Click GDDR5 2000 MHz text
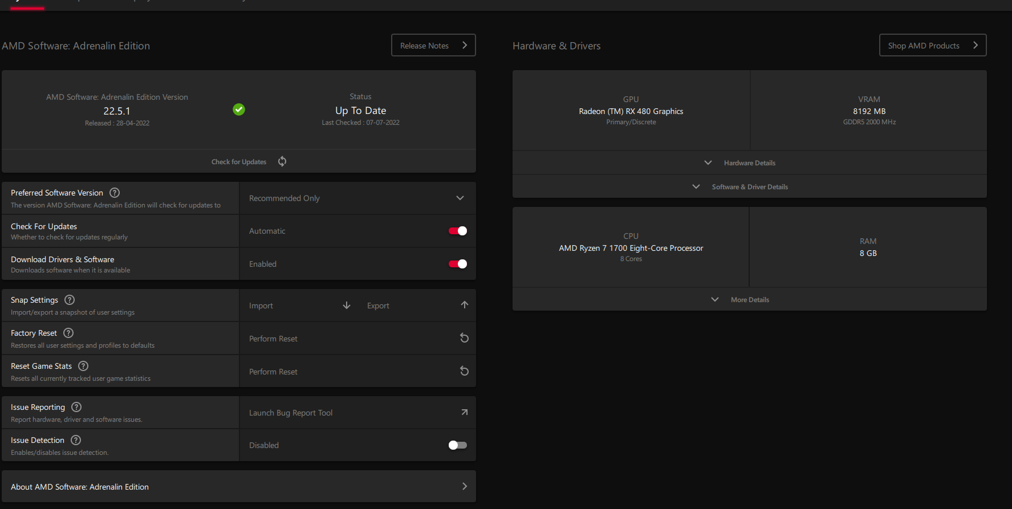 click(x=869, y=122)
